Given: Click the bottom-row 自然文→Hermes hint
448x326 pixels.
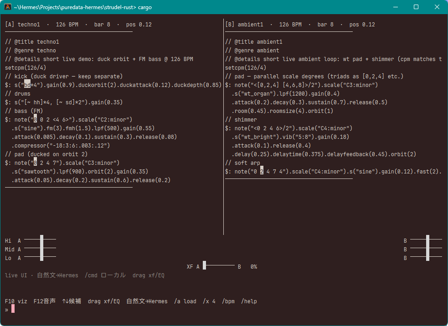Looking at the screenshot, I should coord(147,301).
